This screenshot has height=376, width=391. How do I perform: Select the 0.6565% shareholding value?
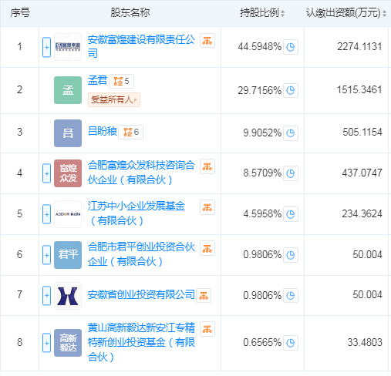(262, 342)
